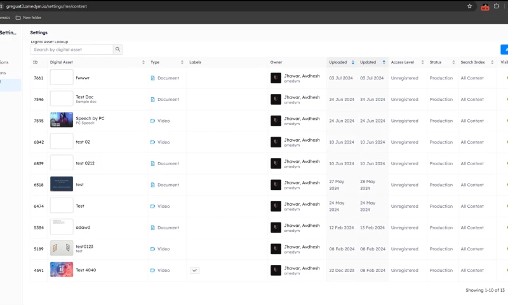
Task: Open the New folder bookmark
Action: (28, 17)
